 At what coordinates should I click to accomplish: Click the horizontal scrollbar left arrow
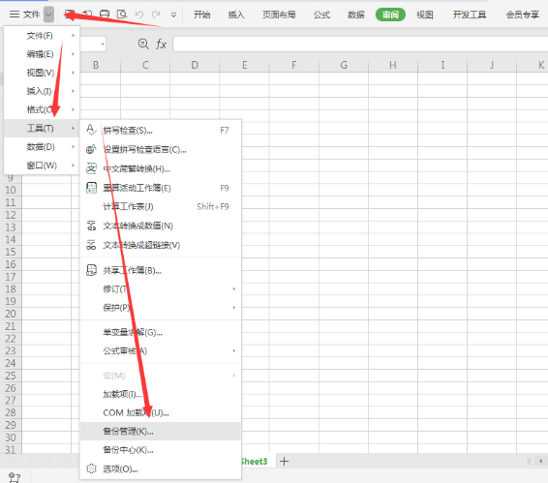[x=540, y=462]
